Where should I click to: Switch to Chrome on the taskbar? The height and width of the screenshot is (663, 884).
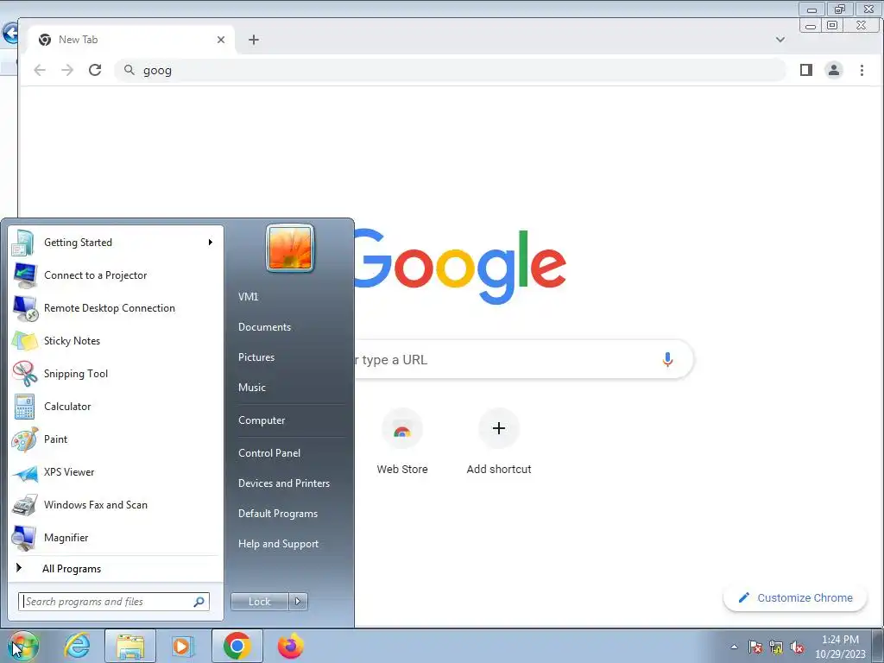[237, 646]
